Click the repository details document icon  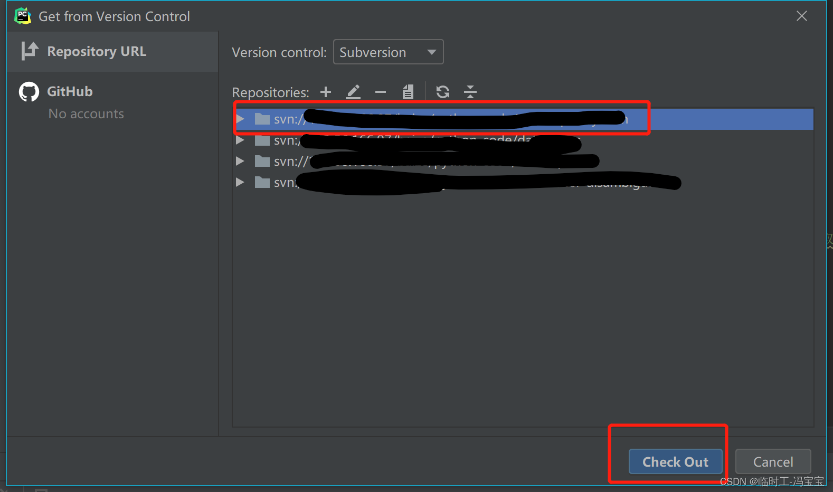point(408,92)
